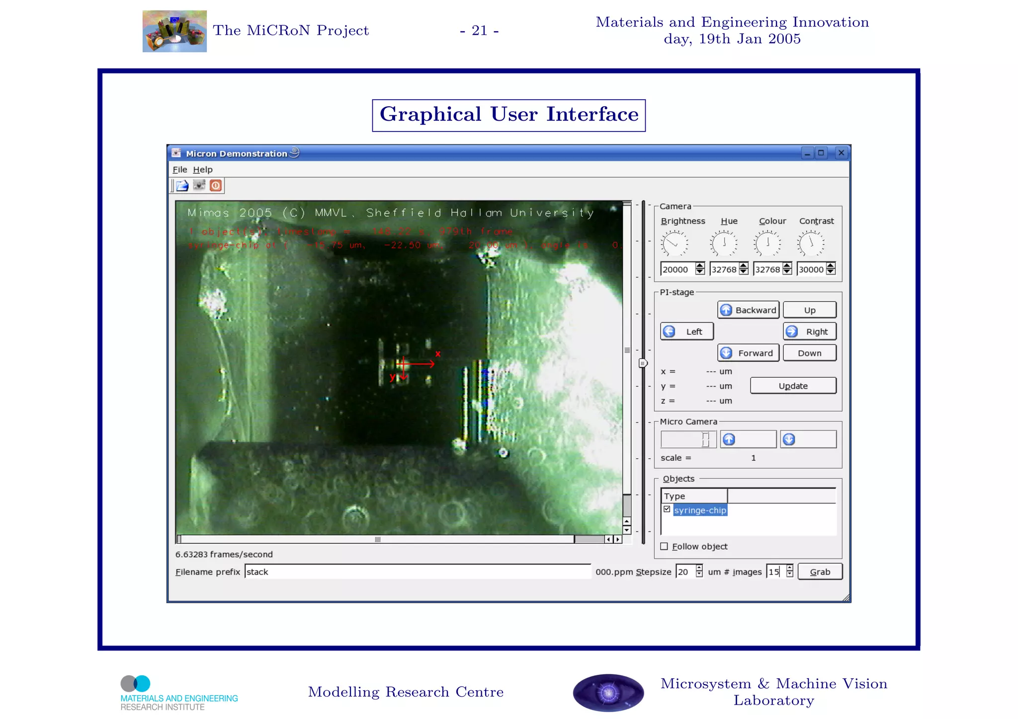1018x719 pixels.
Task: Increase Contrast with the spinner up arrow
Action: click(831, 266)
